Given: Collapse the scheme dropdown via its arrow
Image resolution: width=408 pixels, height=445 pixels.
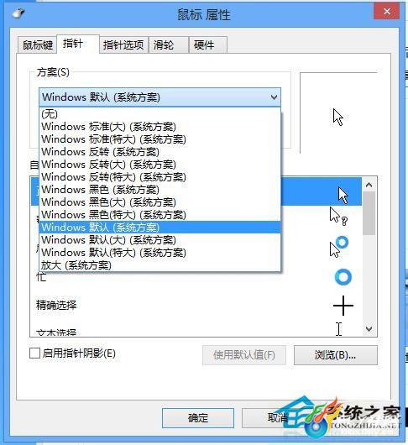Looking at the screenshot, I should click(x=274, y=97).
